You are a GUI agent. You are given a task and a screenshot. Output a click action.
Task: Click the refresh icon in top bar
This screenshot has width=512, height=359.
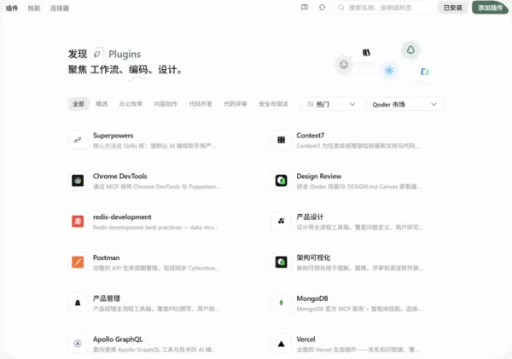[x=322, y=7]
